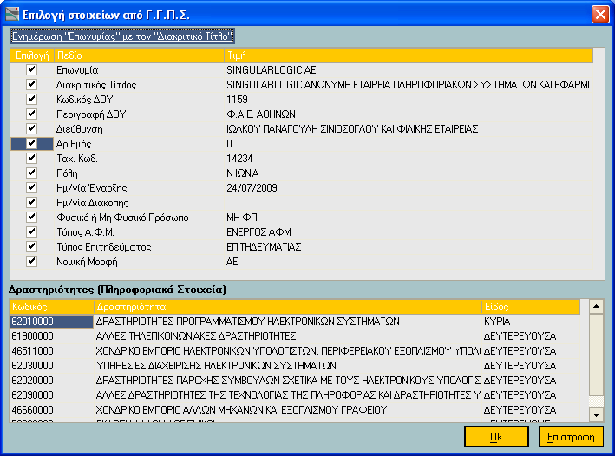Screen dimensions: 615x456
Task: Click the Νομική Μορφή field label
Action: tap(87, 262)
